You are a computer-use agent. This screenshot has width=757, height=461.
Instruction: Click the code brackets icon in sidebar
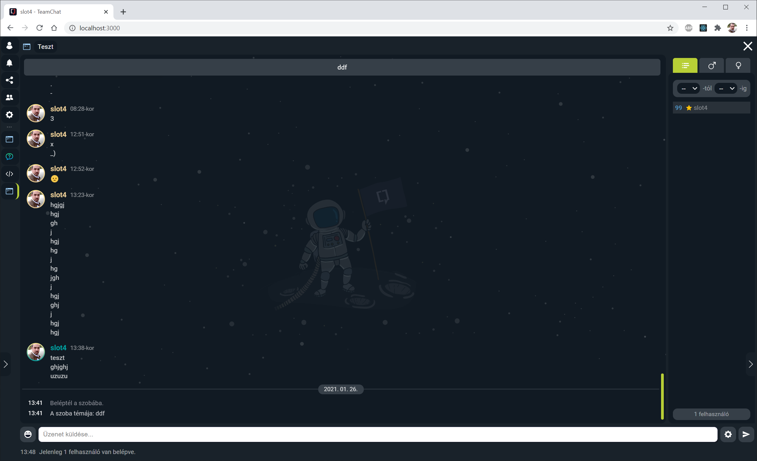coord(9,174)
